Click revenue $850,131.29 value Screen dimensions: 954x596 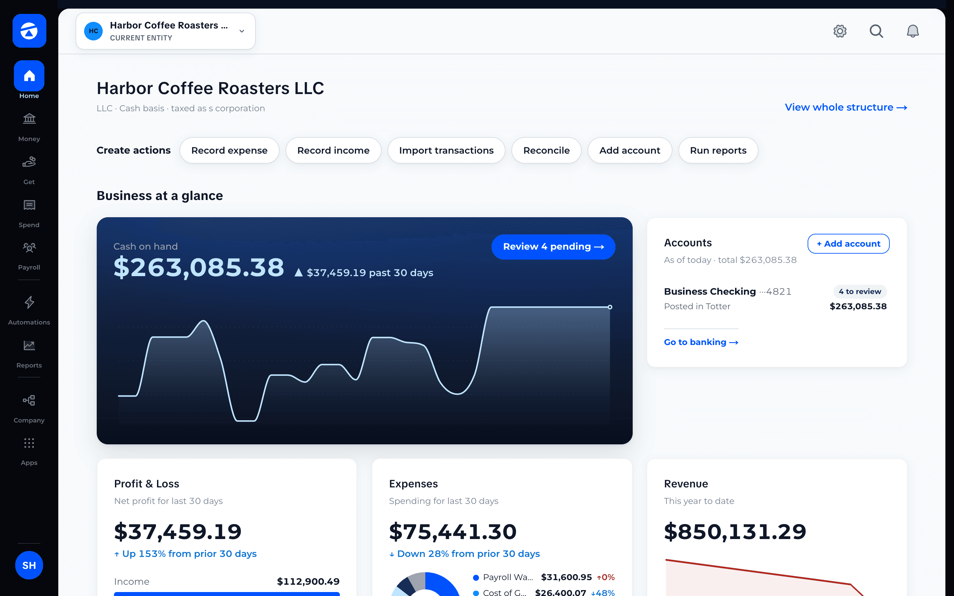pos(735,531)
